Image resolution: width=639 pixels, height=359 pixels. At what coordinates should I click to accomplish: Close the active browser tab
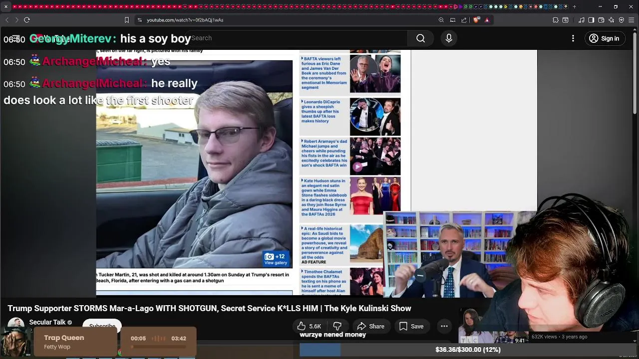pyautogui.click(x=6, y=6)
